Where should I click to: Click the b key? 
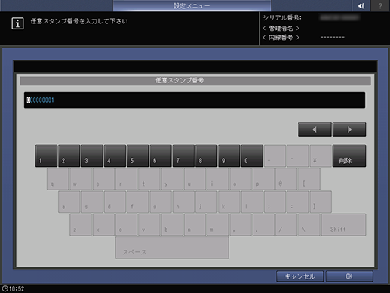coord(172,225)
